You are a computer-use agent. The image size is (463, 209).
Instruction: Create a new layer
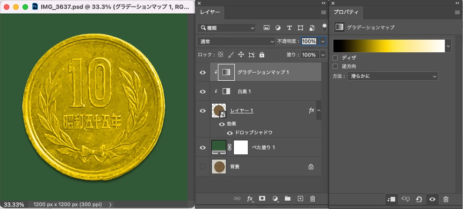pos(300,199)
